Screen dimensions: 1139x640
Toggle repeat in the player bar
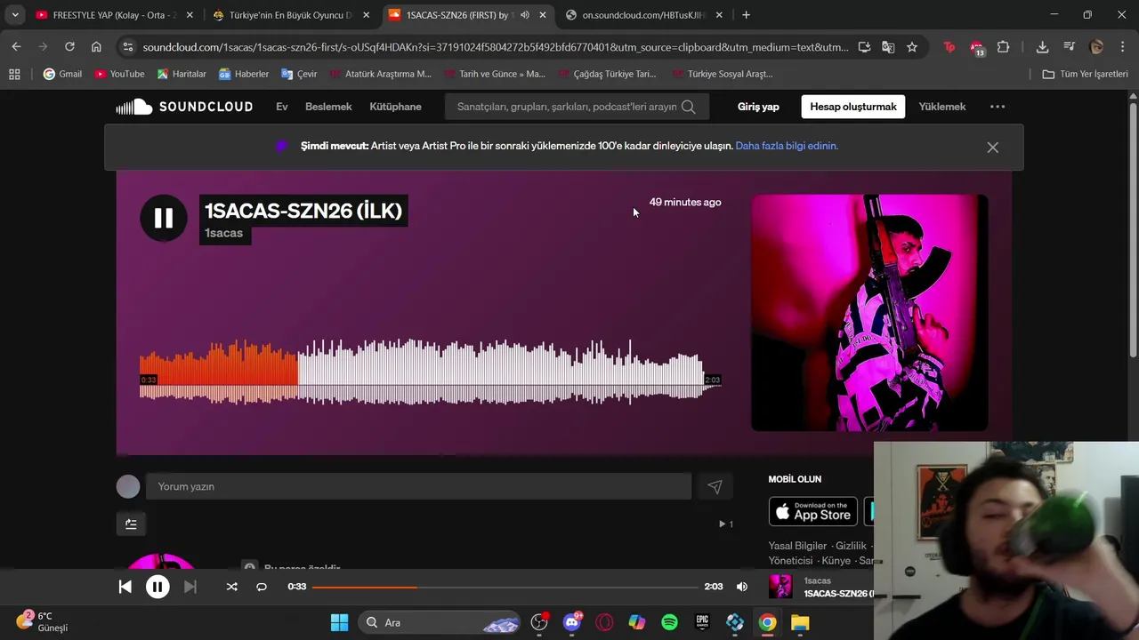click(262, 587)
